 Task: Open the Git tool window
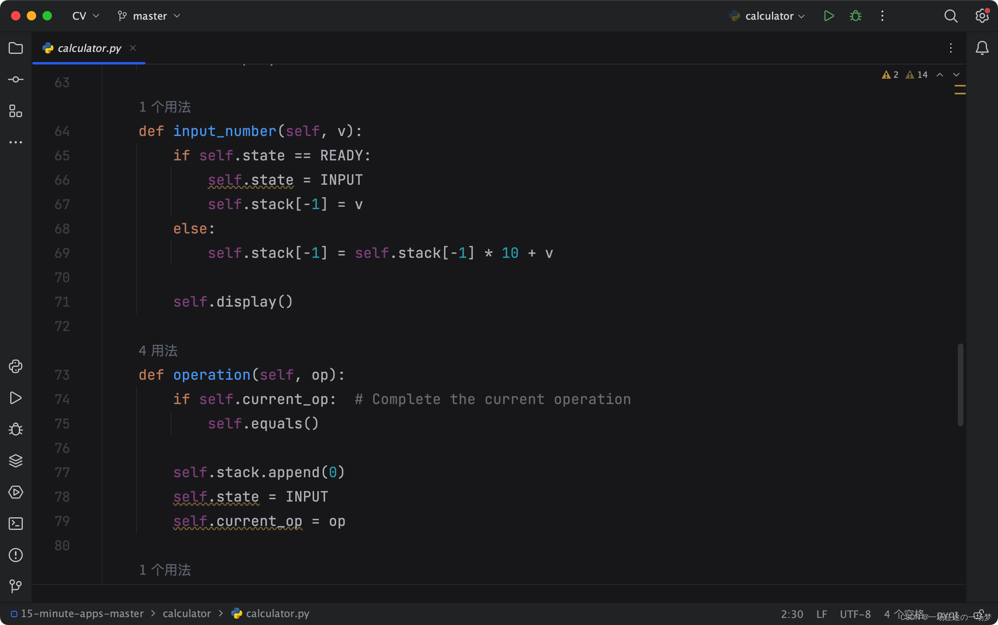(16, 586)
